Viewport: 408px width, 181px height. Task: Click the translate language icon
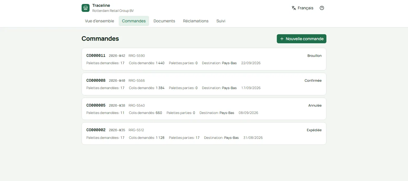pyautogui.click(x=294, y=8)
